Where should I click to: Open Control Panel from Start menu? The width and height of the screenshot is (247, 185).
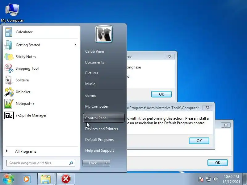point(104,118)
